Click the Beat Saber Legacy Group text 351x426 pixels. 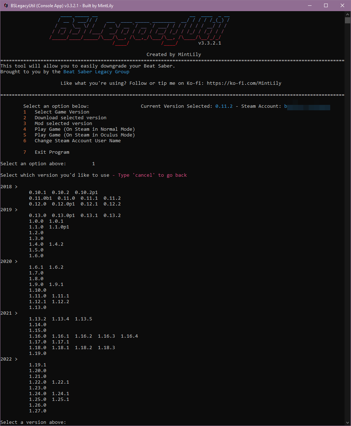(96, 72)
